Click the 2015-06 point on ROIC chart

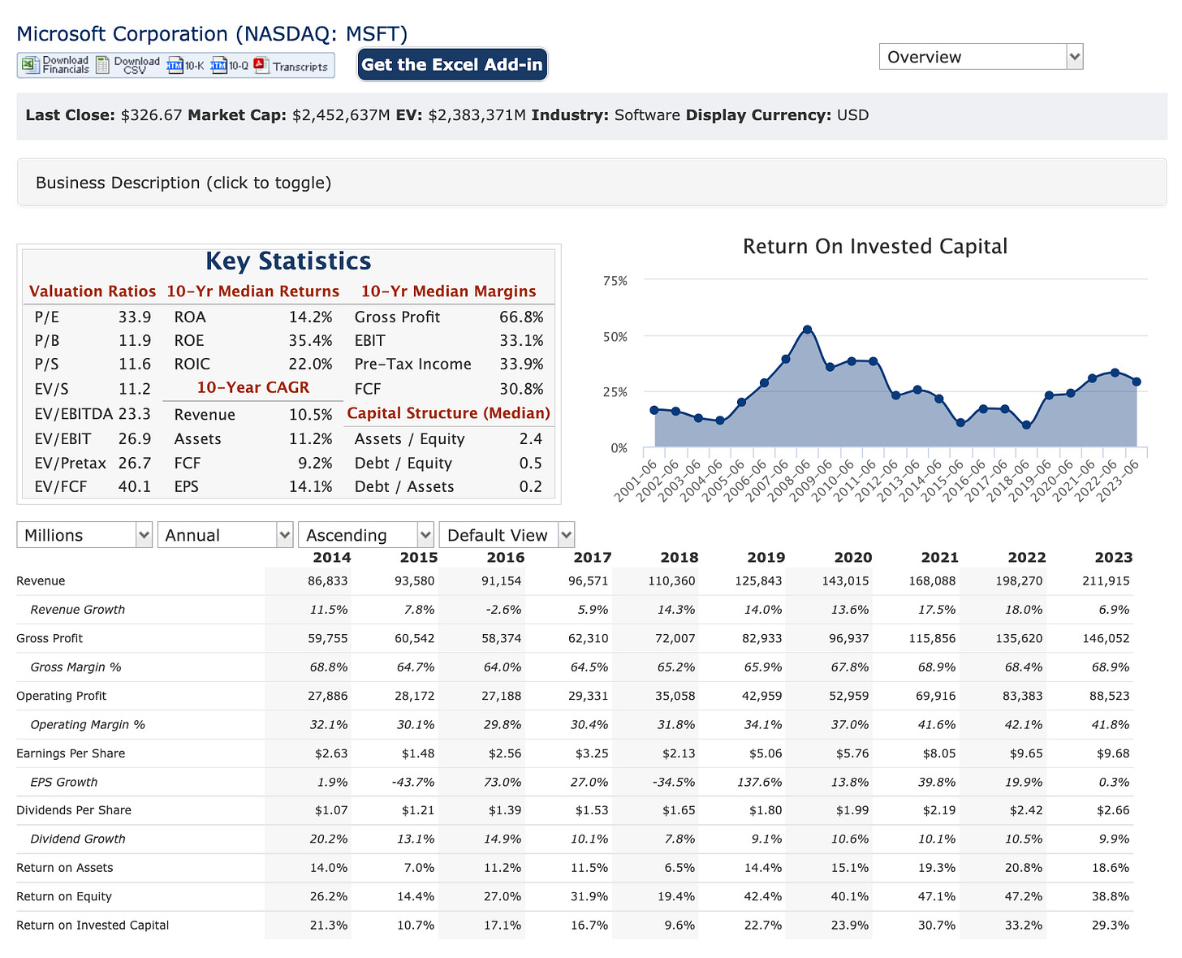[960, 422]
